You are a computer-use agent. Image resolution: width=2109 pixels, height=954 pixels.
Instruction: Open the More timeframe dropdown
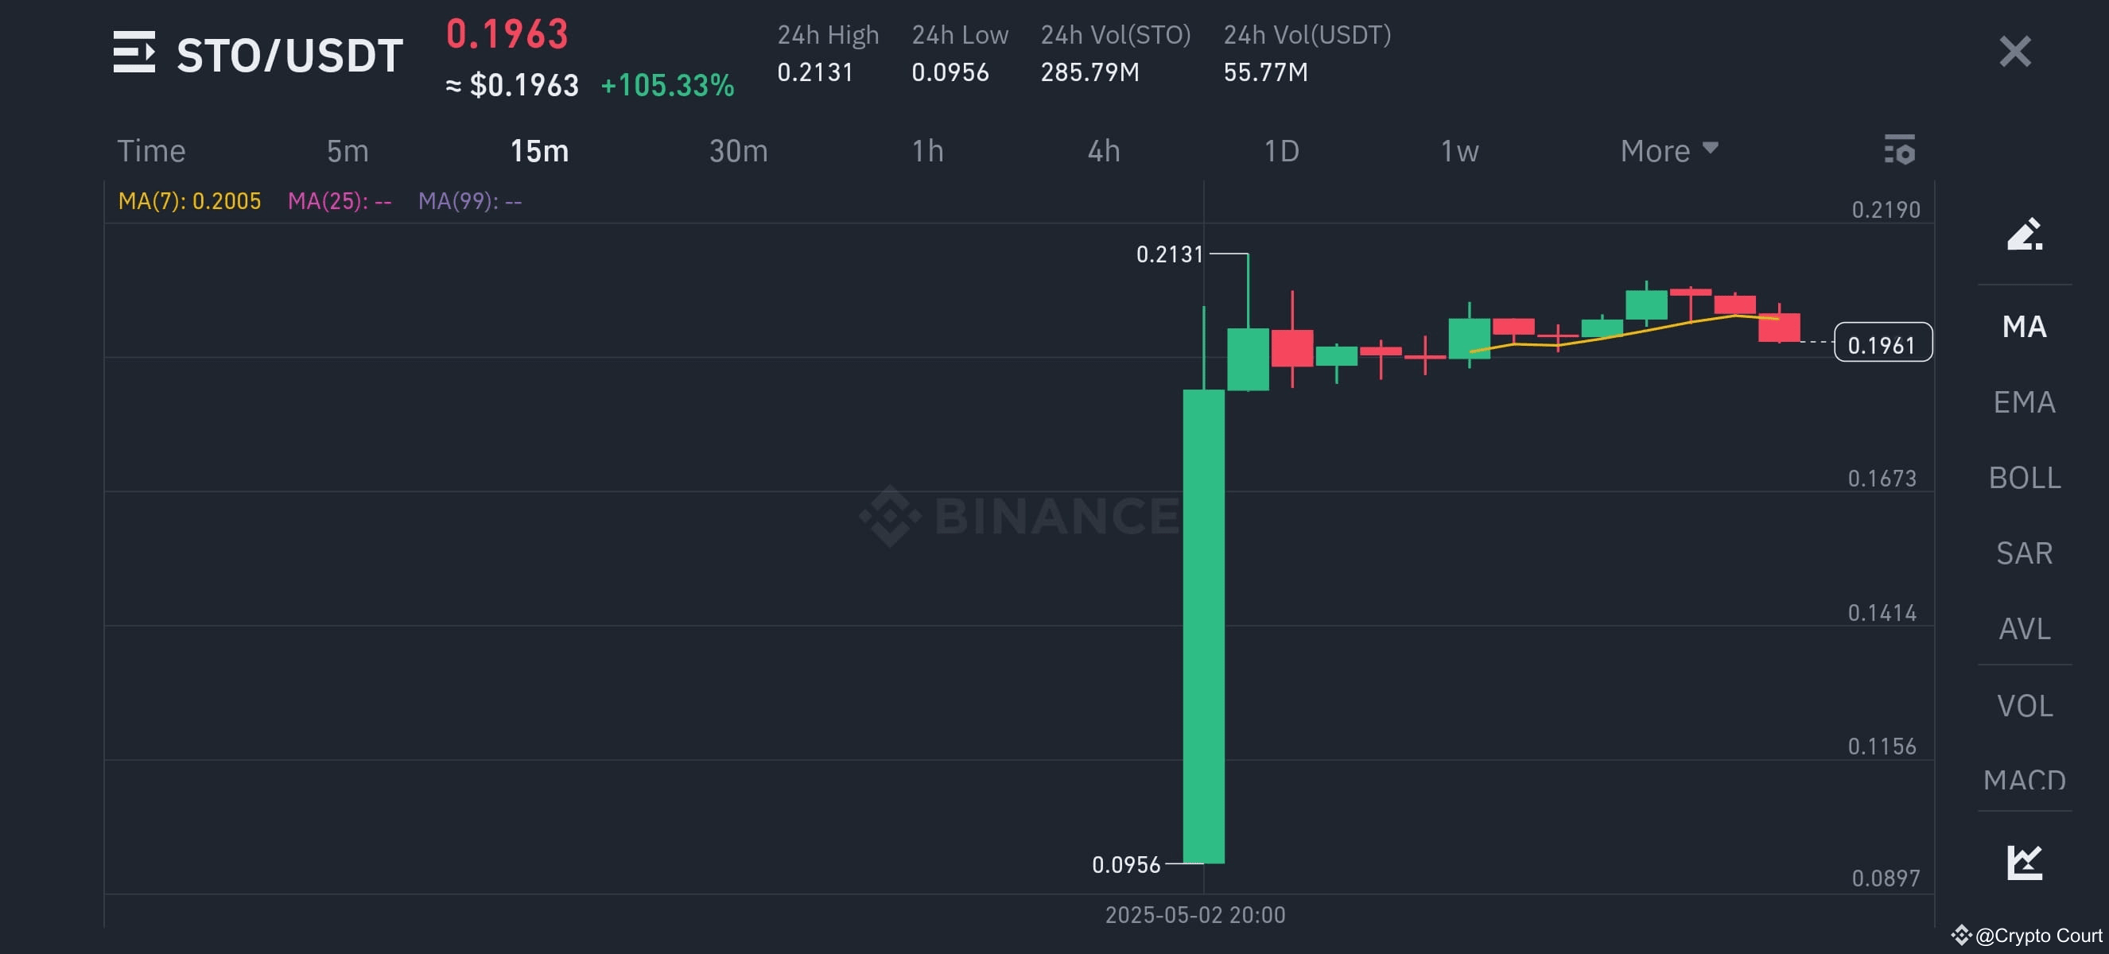tap(1668, 150)
